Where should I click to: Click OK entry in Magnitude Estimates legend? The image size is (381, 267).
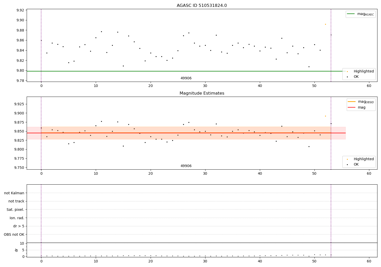(x=356, y=165)
